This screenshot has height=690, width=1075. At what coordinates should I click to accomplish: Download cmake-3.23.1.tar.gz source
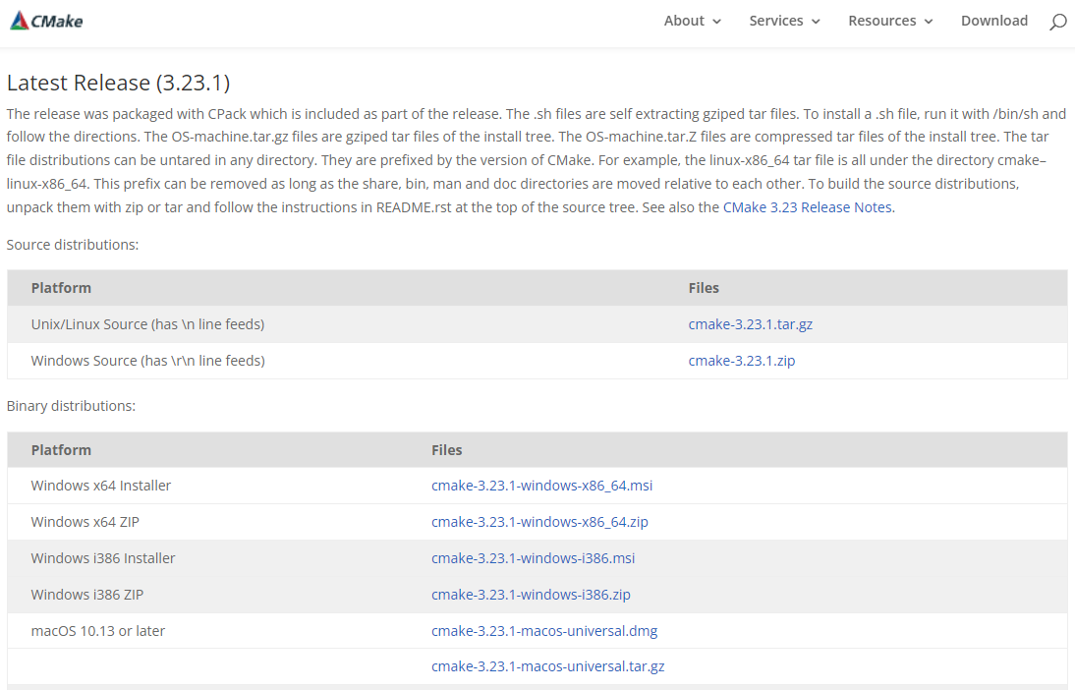pos(750,324)
